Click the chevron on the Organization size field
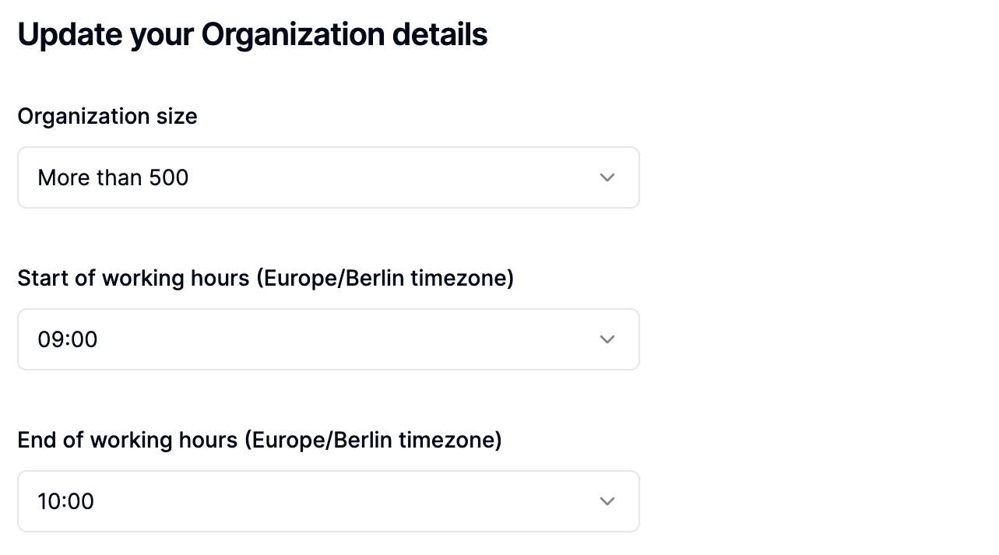 607,177
